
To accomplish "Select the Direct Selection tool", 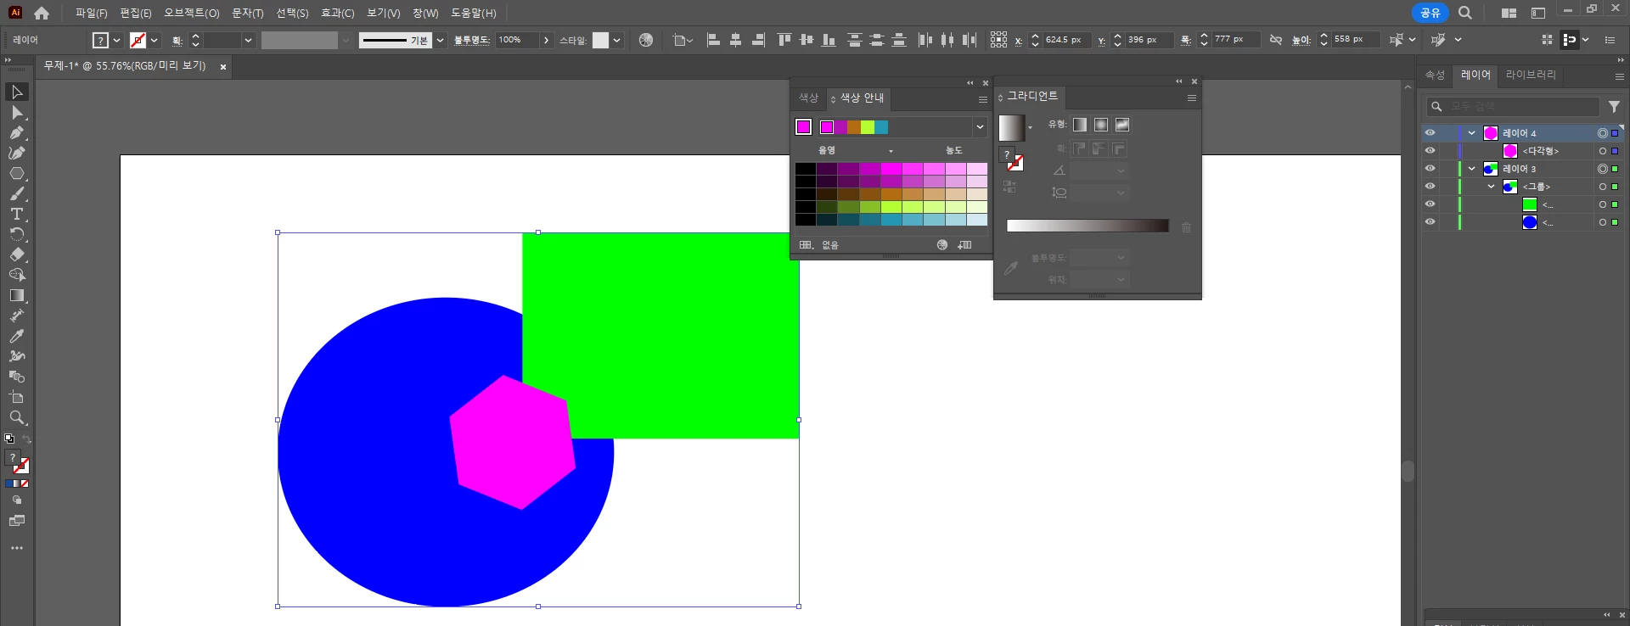I will coord(17,113).
